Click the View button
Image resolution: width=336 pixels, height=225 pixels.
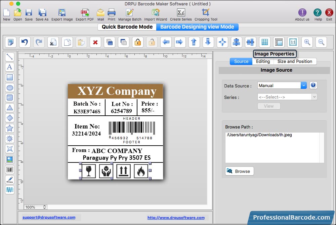269,106
